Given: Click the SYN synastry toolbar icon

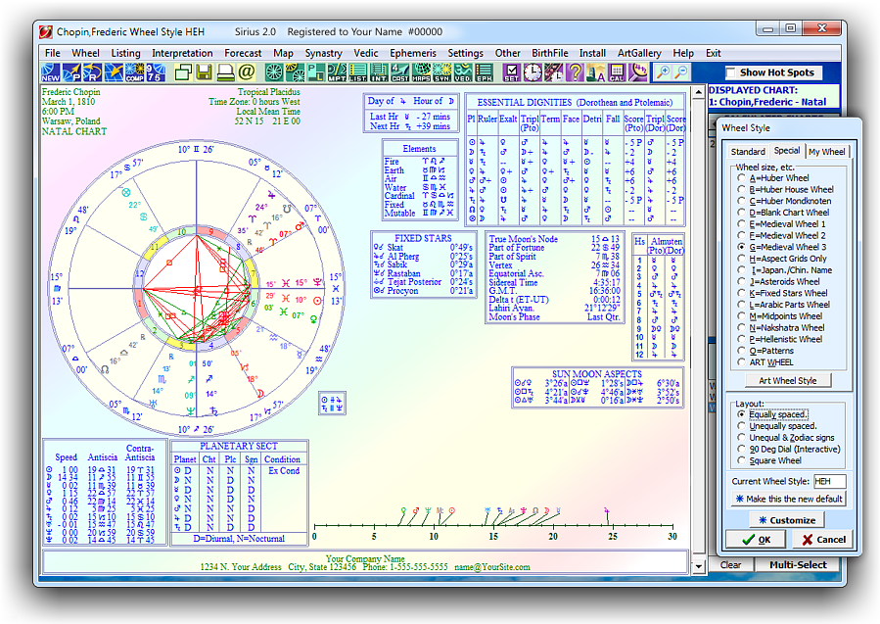Looking at the screenshot, I should pyautogui.click(x=441, y=72).
